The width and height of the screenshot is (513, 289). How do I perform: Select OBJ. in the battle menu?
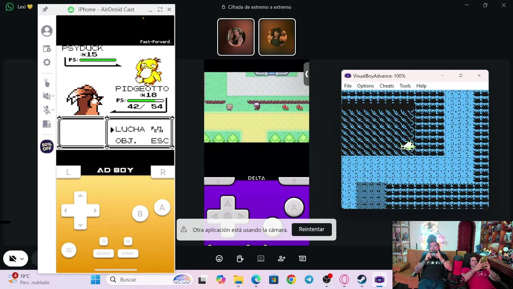[126, 141]
